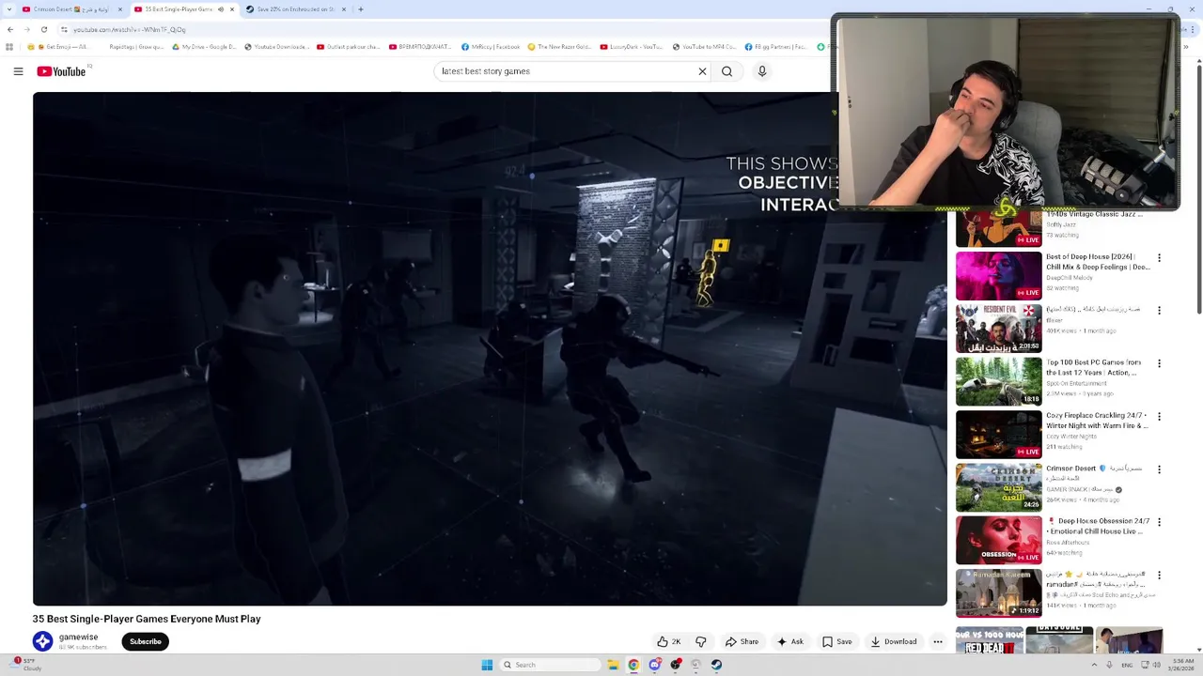Open File Explorer from taskbar
The width and height of the screenshot is (1203, 676).
[613, 665]
